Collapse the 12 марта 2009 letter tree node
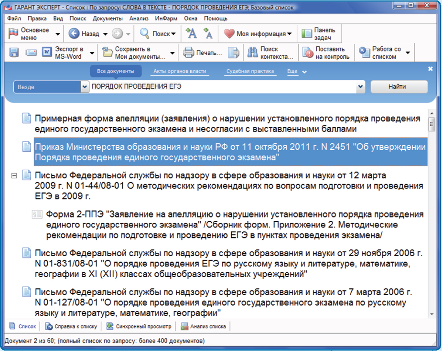The image size is (442, 351). pyautogui.click(x=14, y=176)
